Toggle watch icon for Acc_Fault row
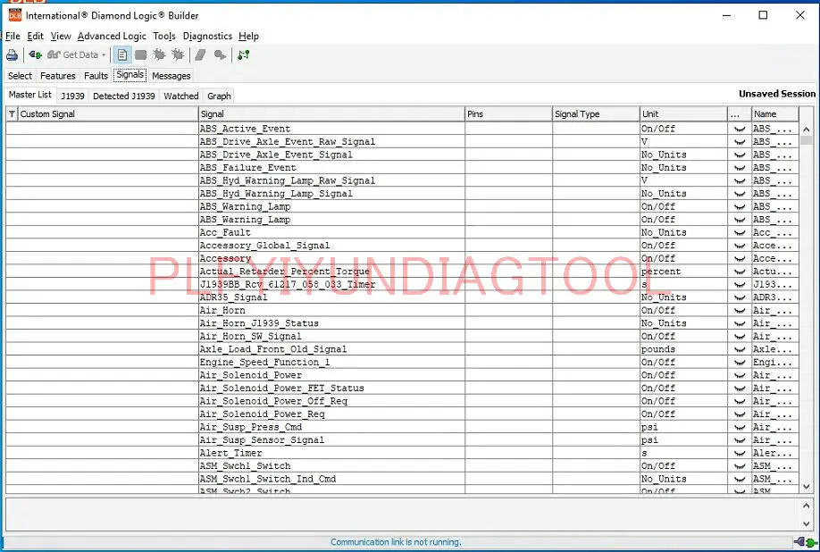Screen dimensions: 820x552 [x=740, y=232]
